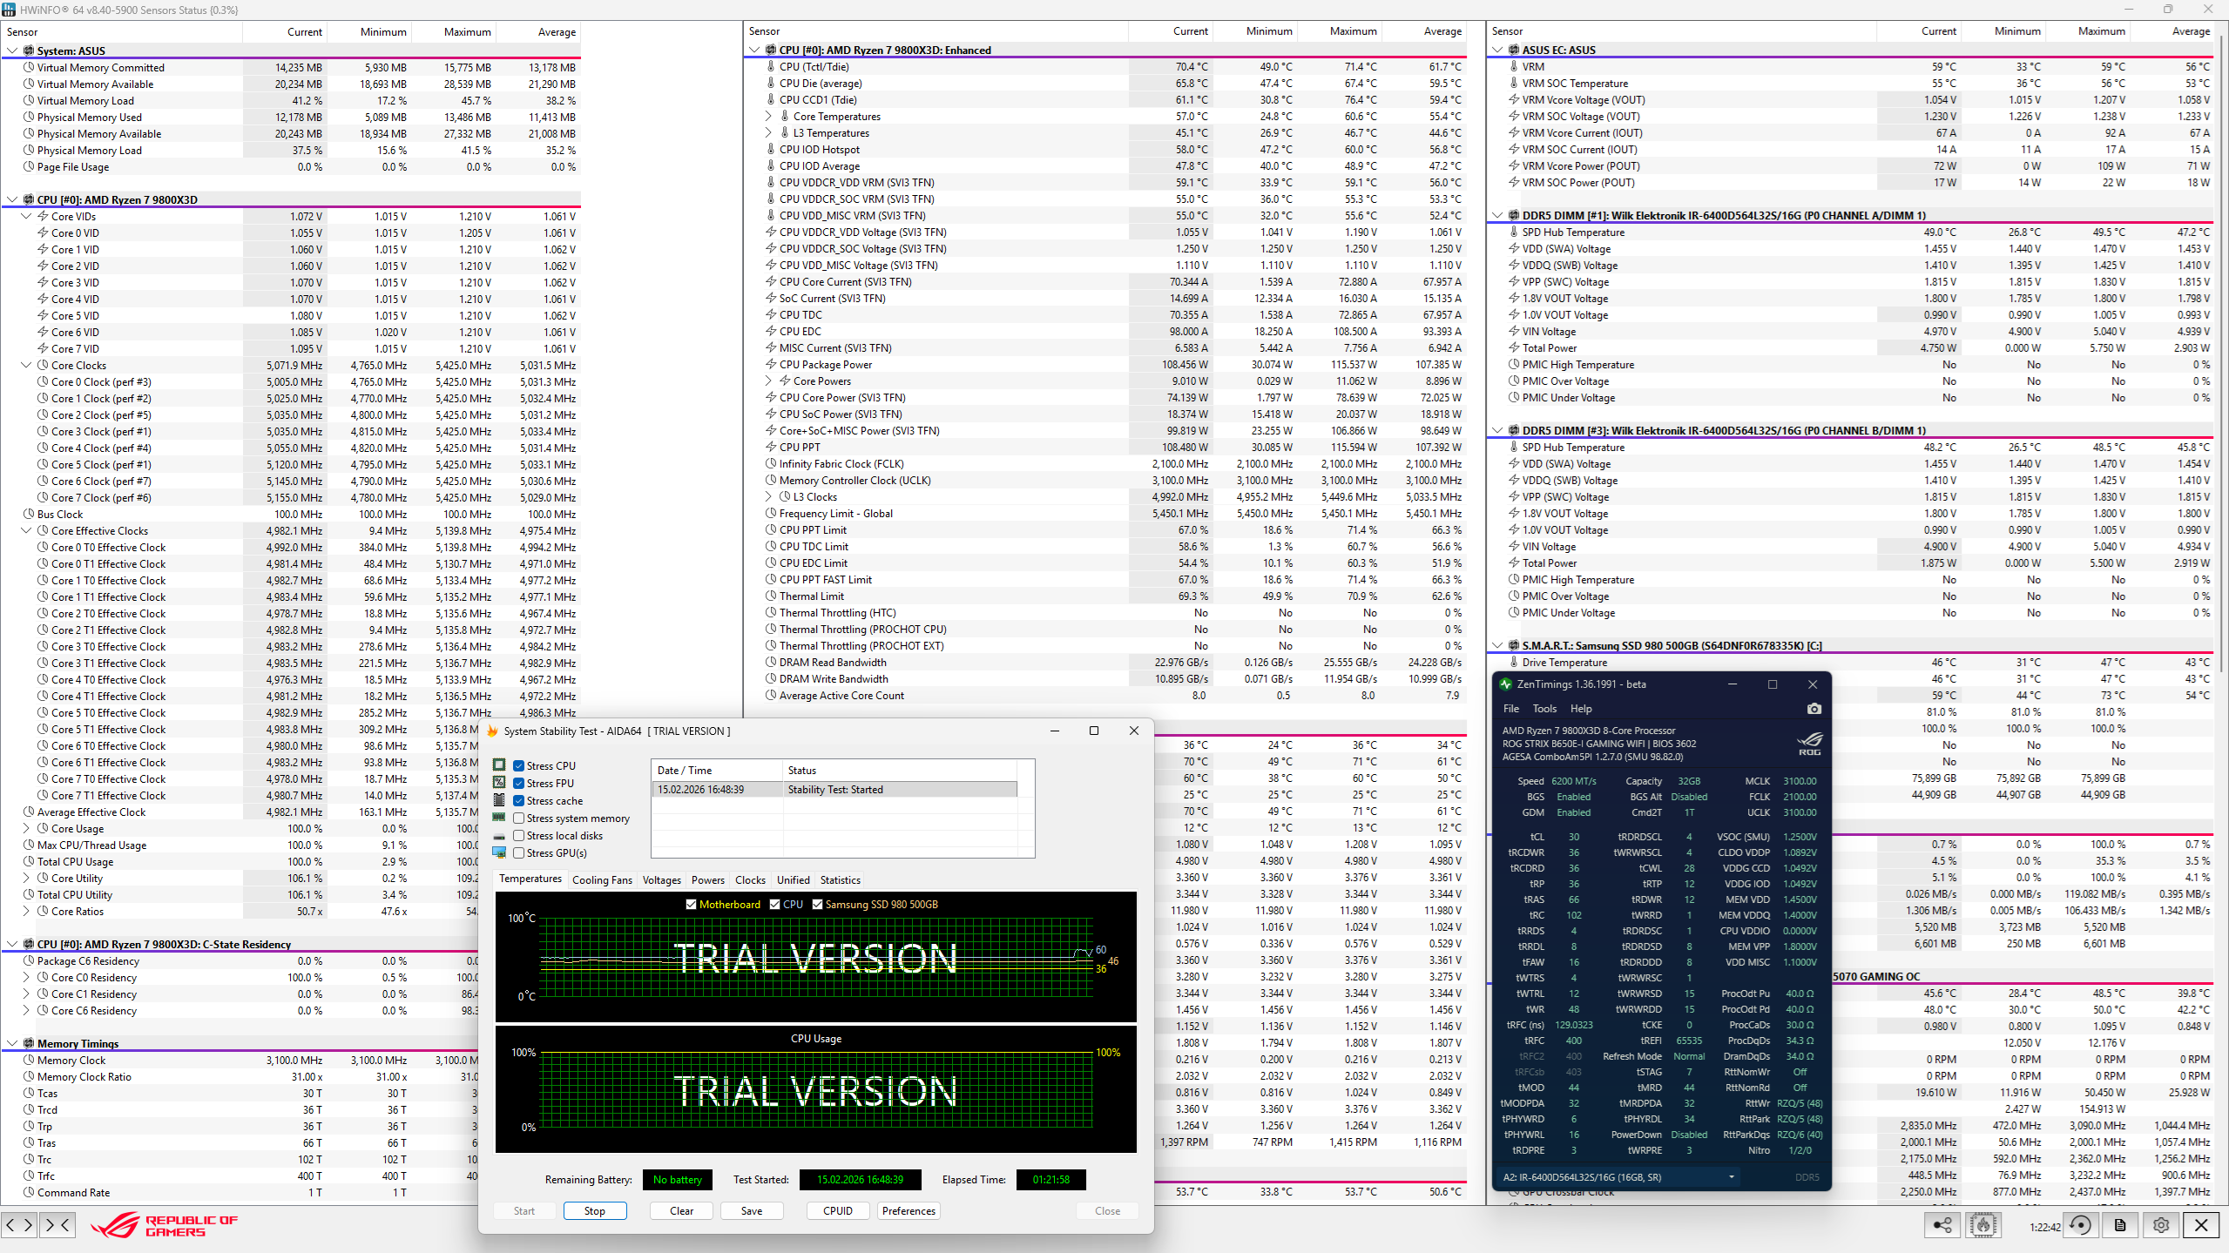
Task: Click the expand columns arrows button
Action: point(19,1225)
